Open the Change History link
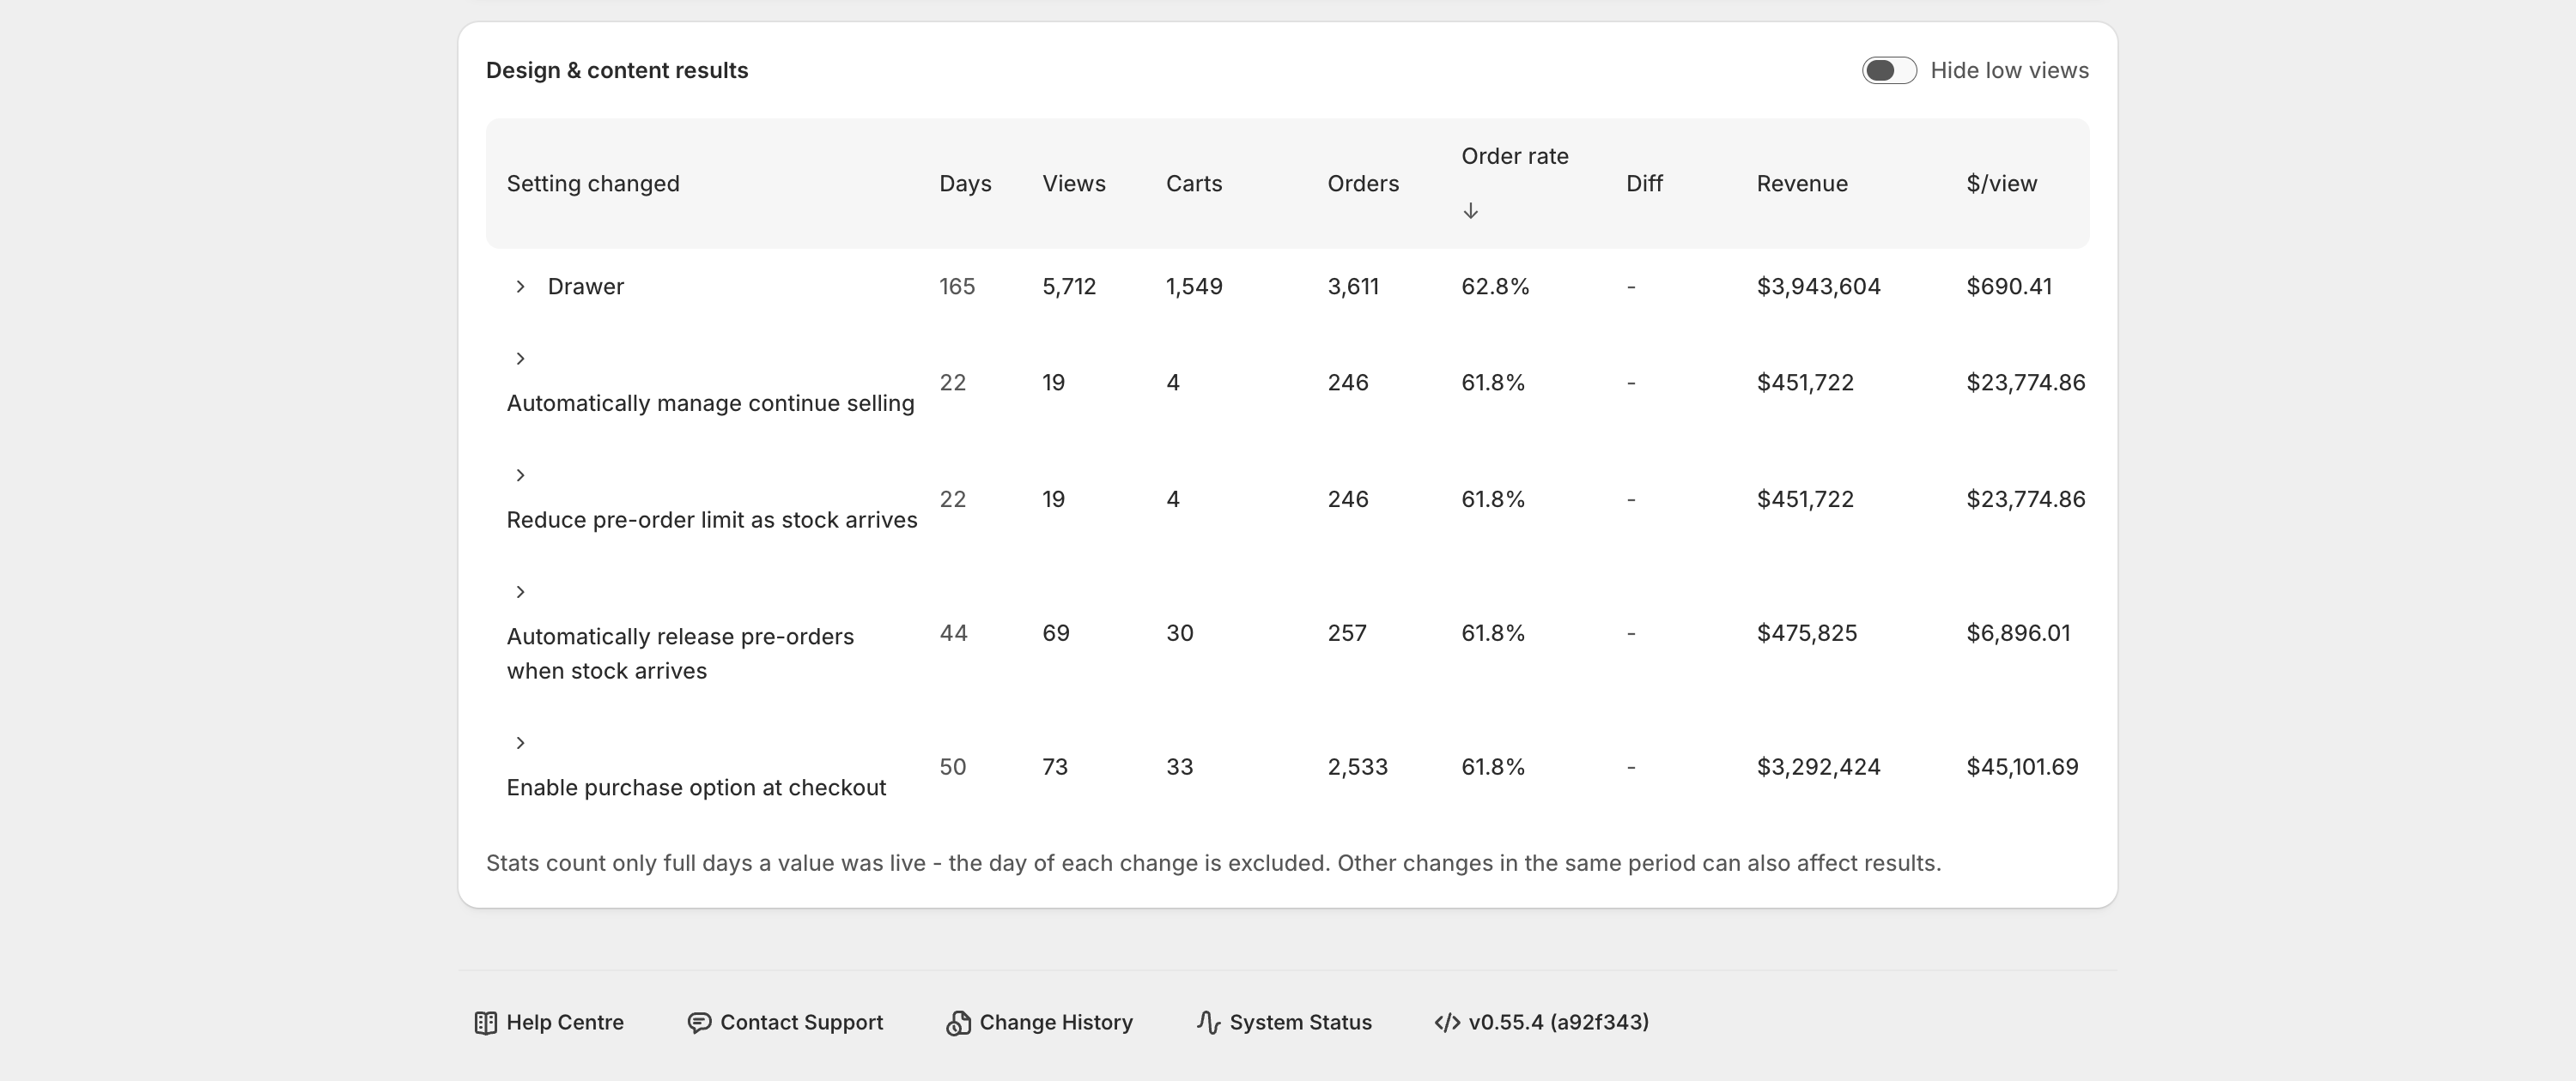 1039,1023
